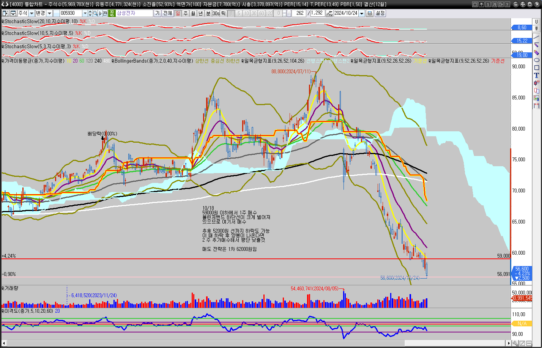Click the candle comparison tool icon
This screenshot has height=348, width=542.
click(536, 90)
